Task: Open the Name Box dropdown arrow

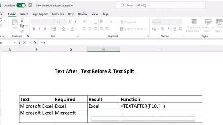Action: point(15,43)
